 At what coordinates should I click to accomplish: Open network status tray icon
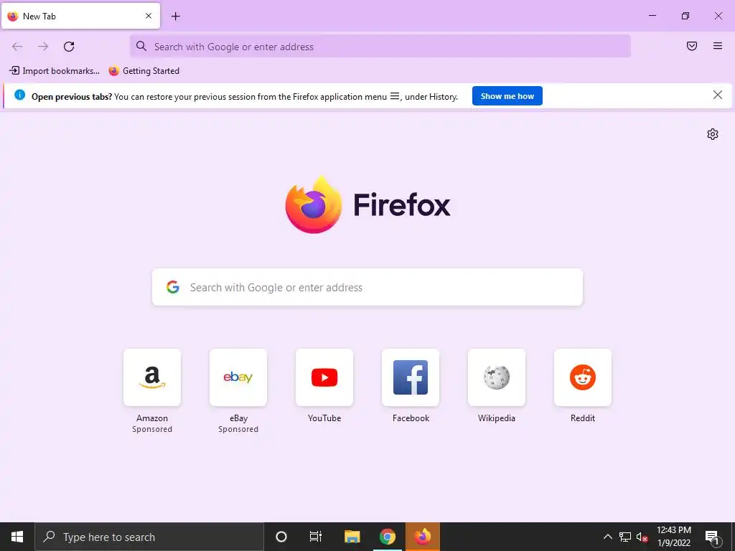(x=625, y=537)
